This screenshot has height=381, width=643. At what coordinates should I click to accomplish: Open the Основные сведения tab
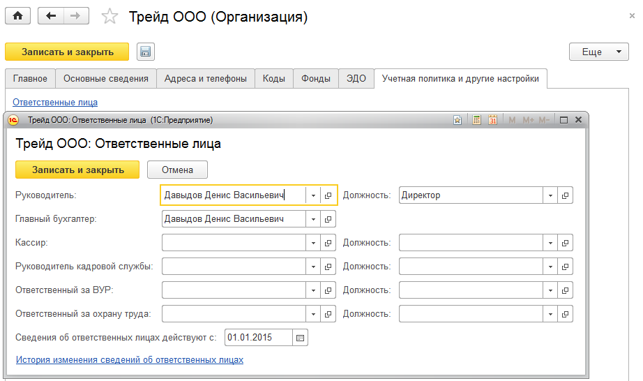click(x=105, y=79)
